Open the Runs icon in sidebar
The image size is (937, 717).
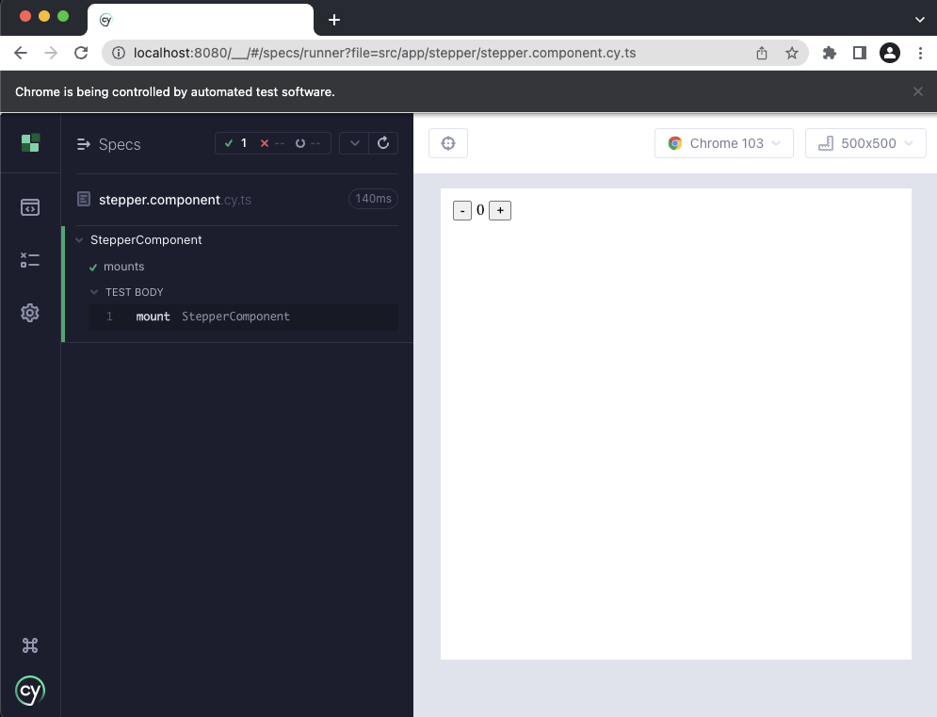click(x=30, y=260)
